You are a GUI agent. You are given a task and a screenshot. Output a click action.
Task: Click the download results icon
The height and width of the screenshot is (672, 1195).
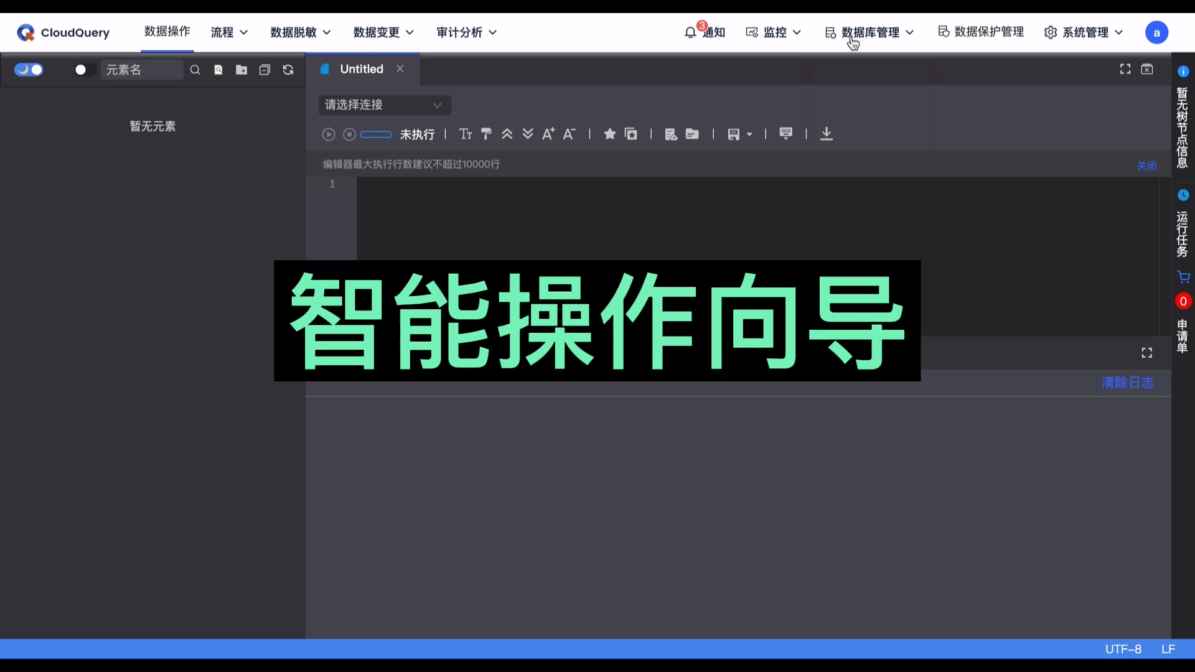click(827, 134)
